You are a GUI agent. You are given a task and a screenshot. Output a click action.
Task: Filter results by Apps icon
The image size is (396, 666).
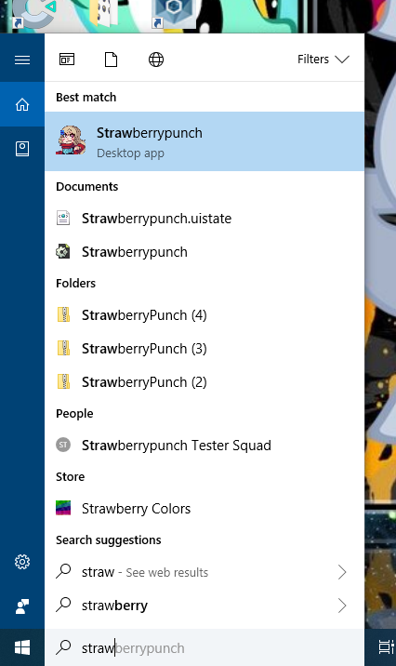67,60
